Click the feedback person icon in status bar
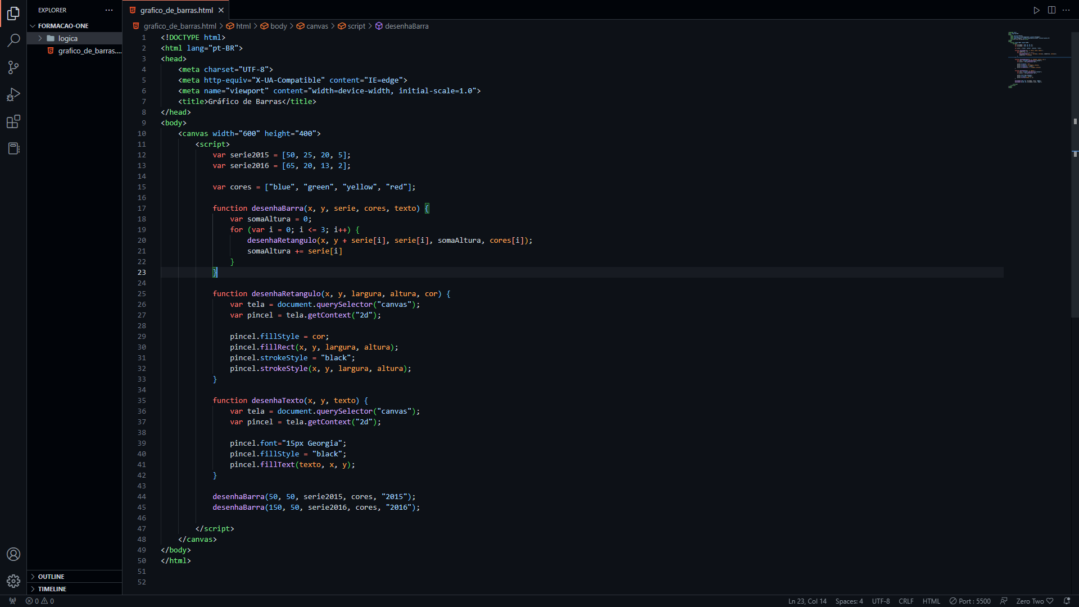The width and height of the screenshot is (1079, 607). pyautogui.click(x=1004, y=601)
